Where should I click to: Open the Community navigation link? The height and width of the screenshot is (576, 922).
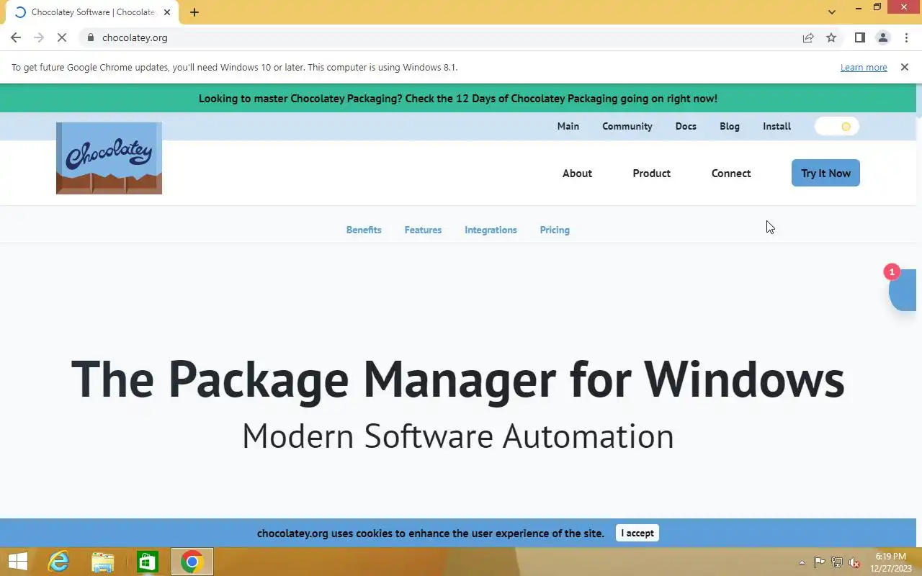click(x=627, y=126)
